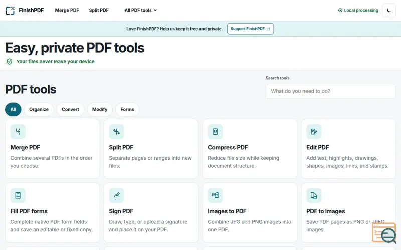Click the 'Easy, private PDF tools' heading
The height and width of the screenshot is (250, 401).
pos(75,48)
